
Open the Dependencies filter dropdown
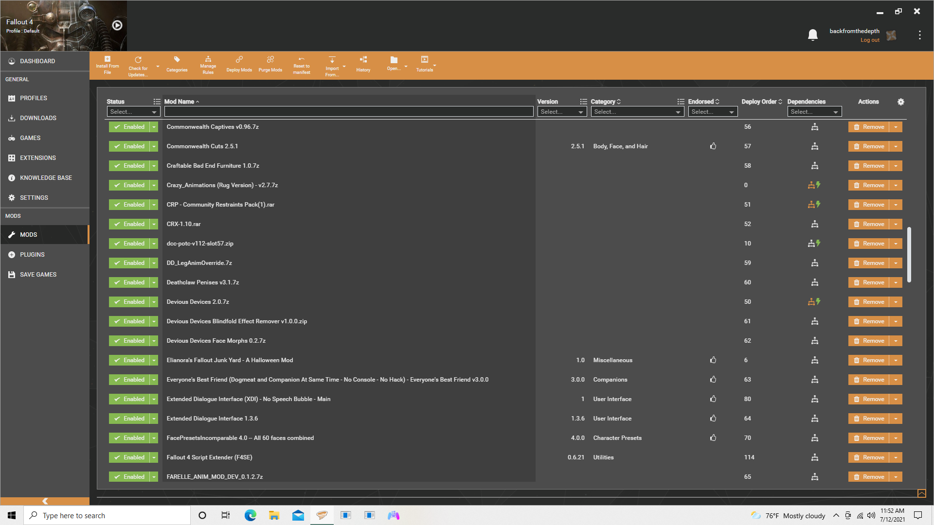pos(814,112)
